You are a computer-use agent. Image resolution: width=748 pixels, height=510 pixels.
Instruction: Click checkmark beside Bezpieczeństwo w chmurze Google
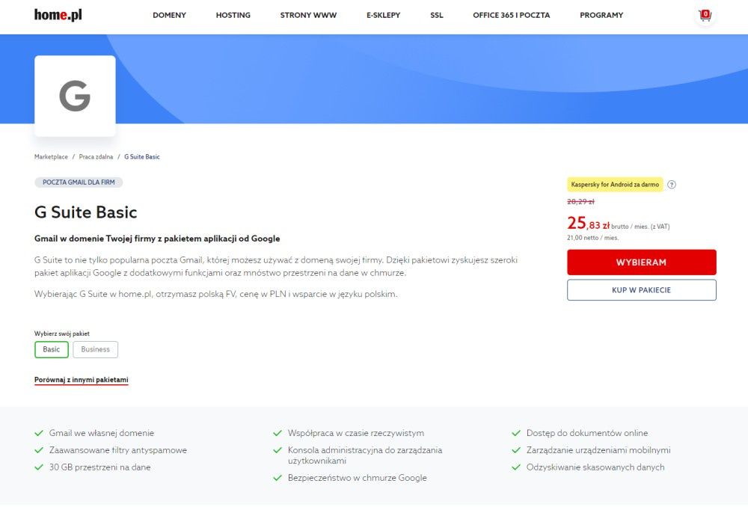click(x=278, y=478)
